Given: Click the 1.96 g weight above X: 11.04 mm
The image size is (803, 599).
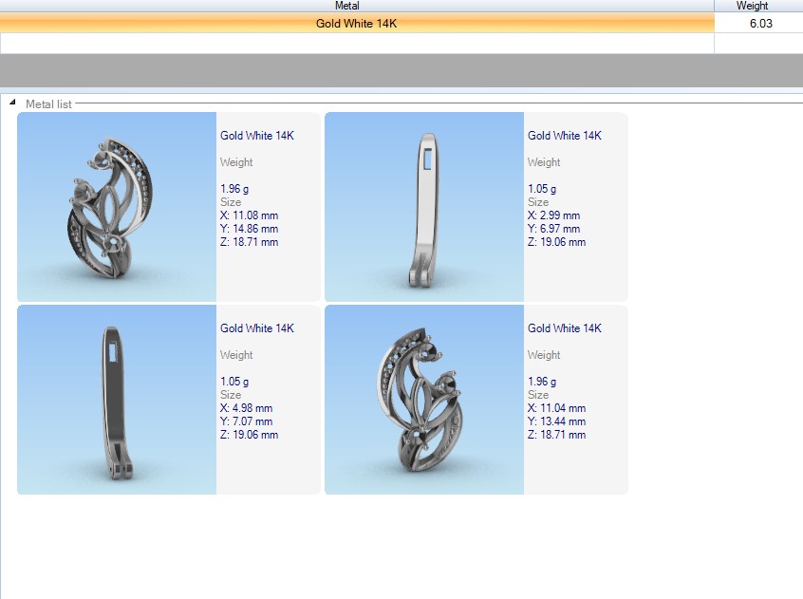Looking at the screenshot, I should click(x=542, y=382).
